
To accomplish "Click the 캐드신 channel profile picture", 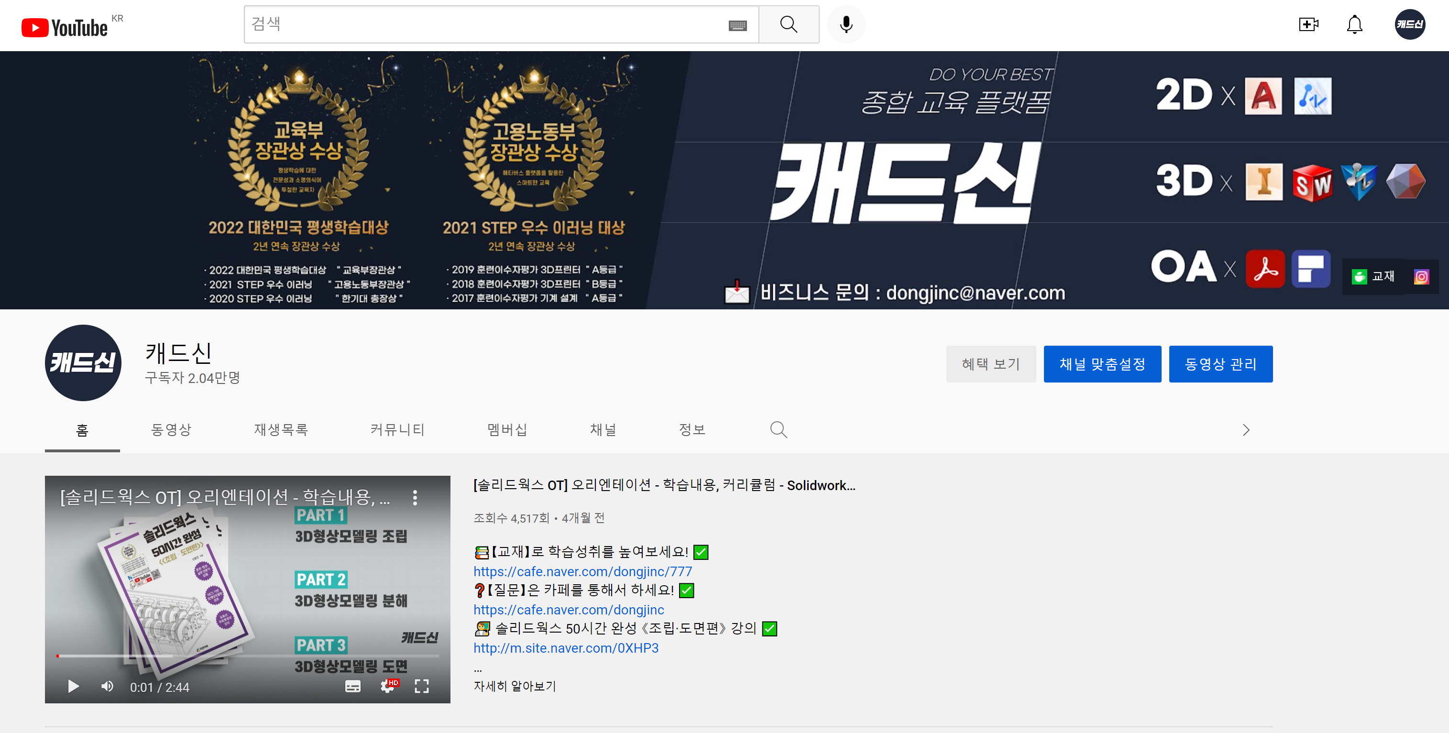I will pos(83,362).
